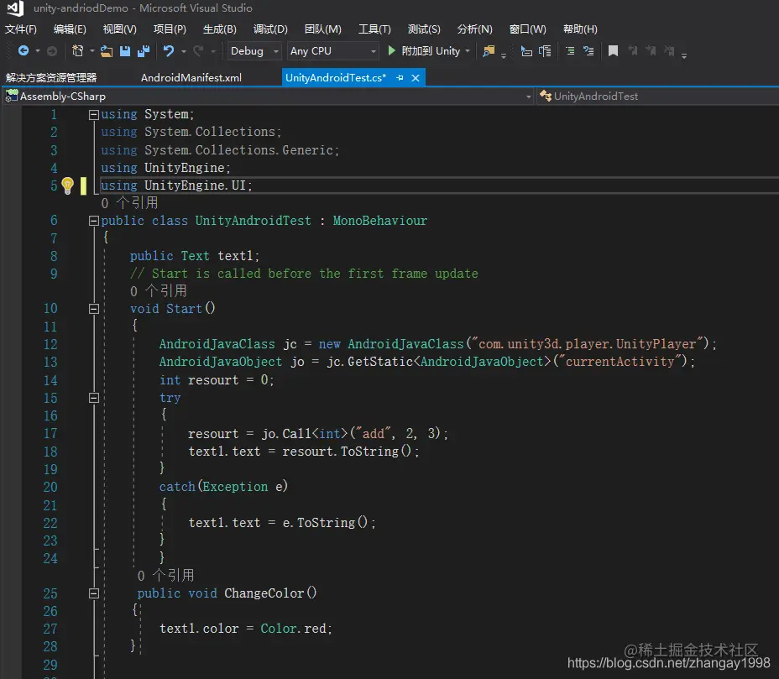Viewport: 779px width, 679px height.
Task: Switch to the AndroidManifest.xml tab
Action: point(191,78)
